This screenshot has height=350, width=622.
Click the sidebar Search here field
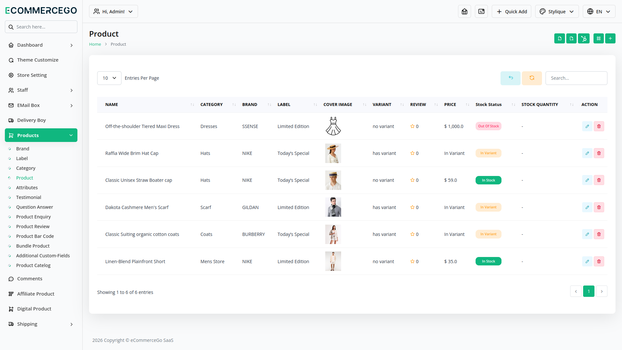click(41, 27)
